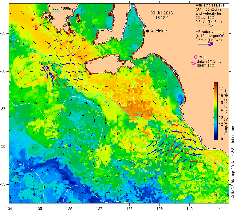Click the longitude axis label '134'
This screenshot has width=235, height=212.
point(9,208)
